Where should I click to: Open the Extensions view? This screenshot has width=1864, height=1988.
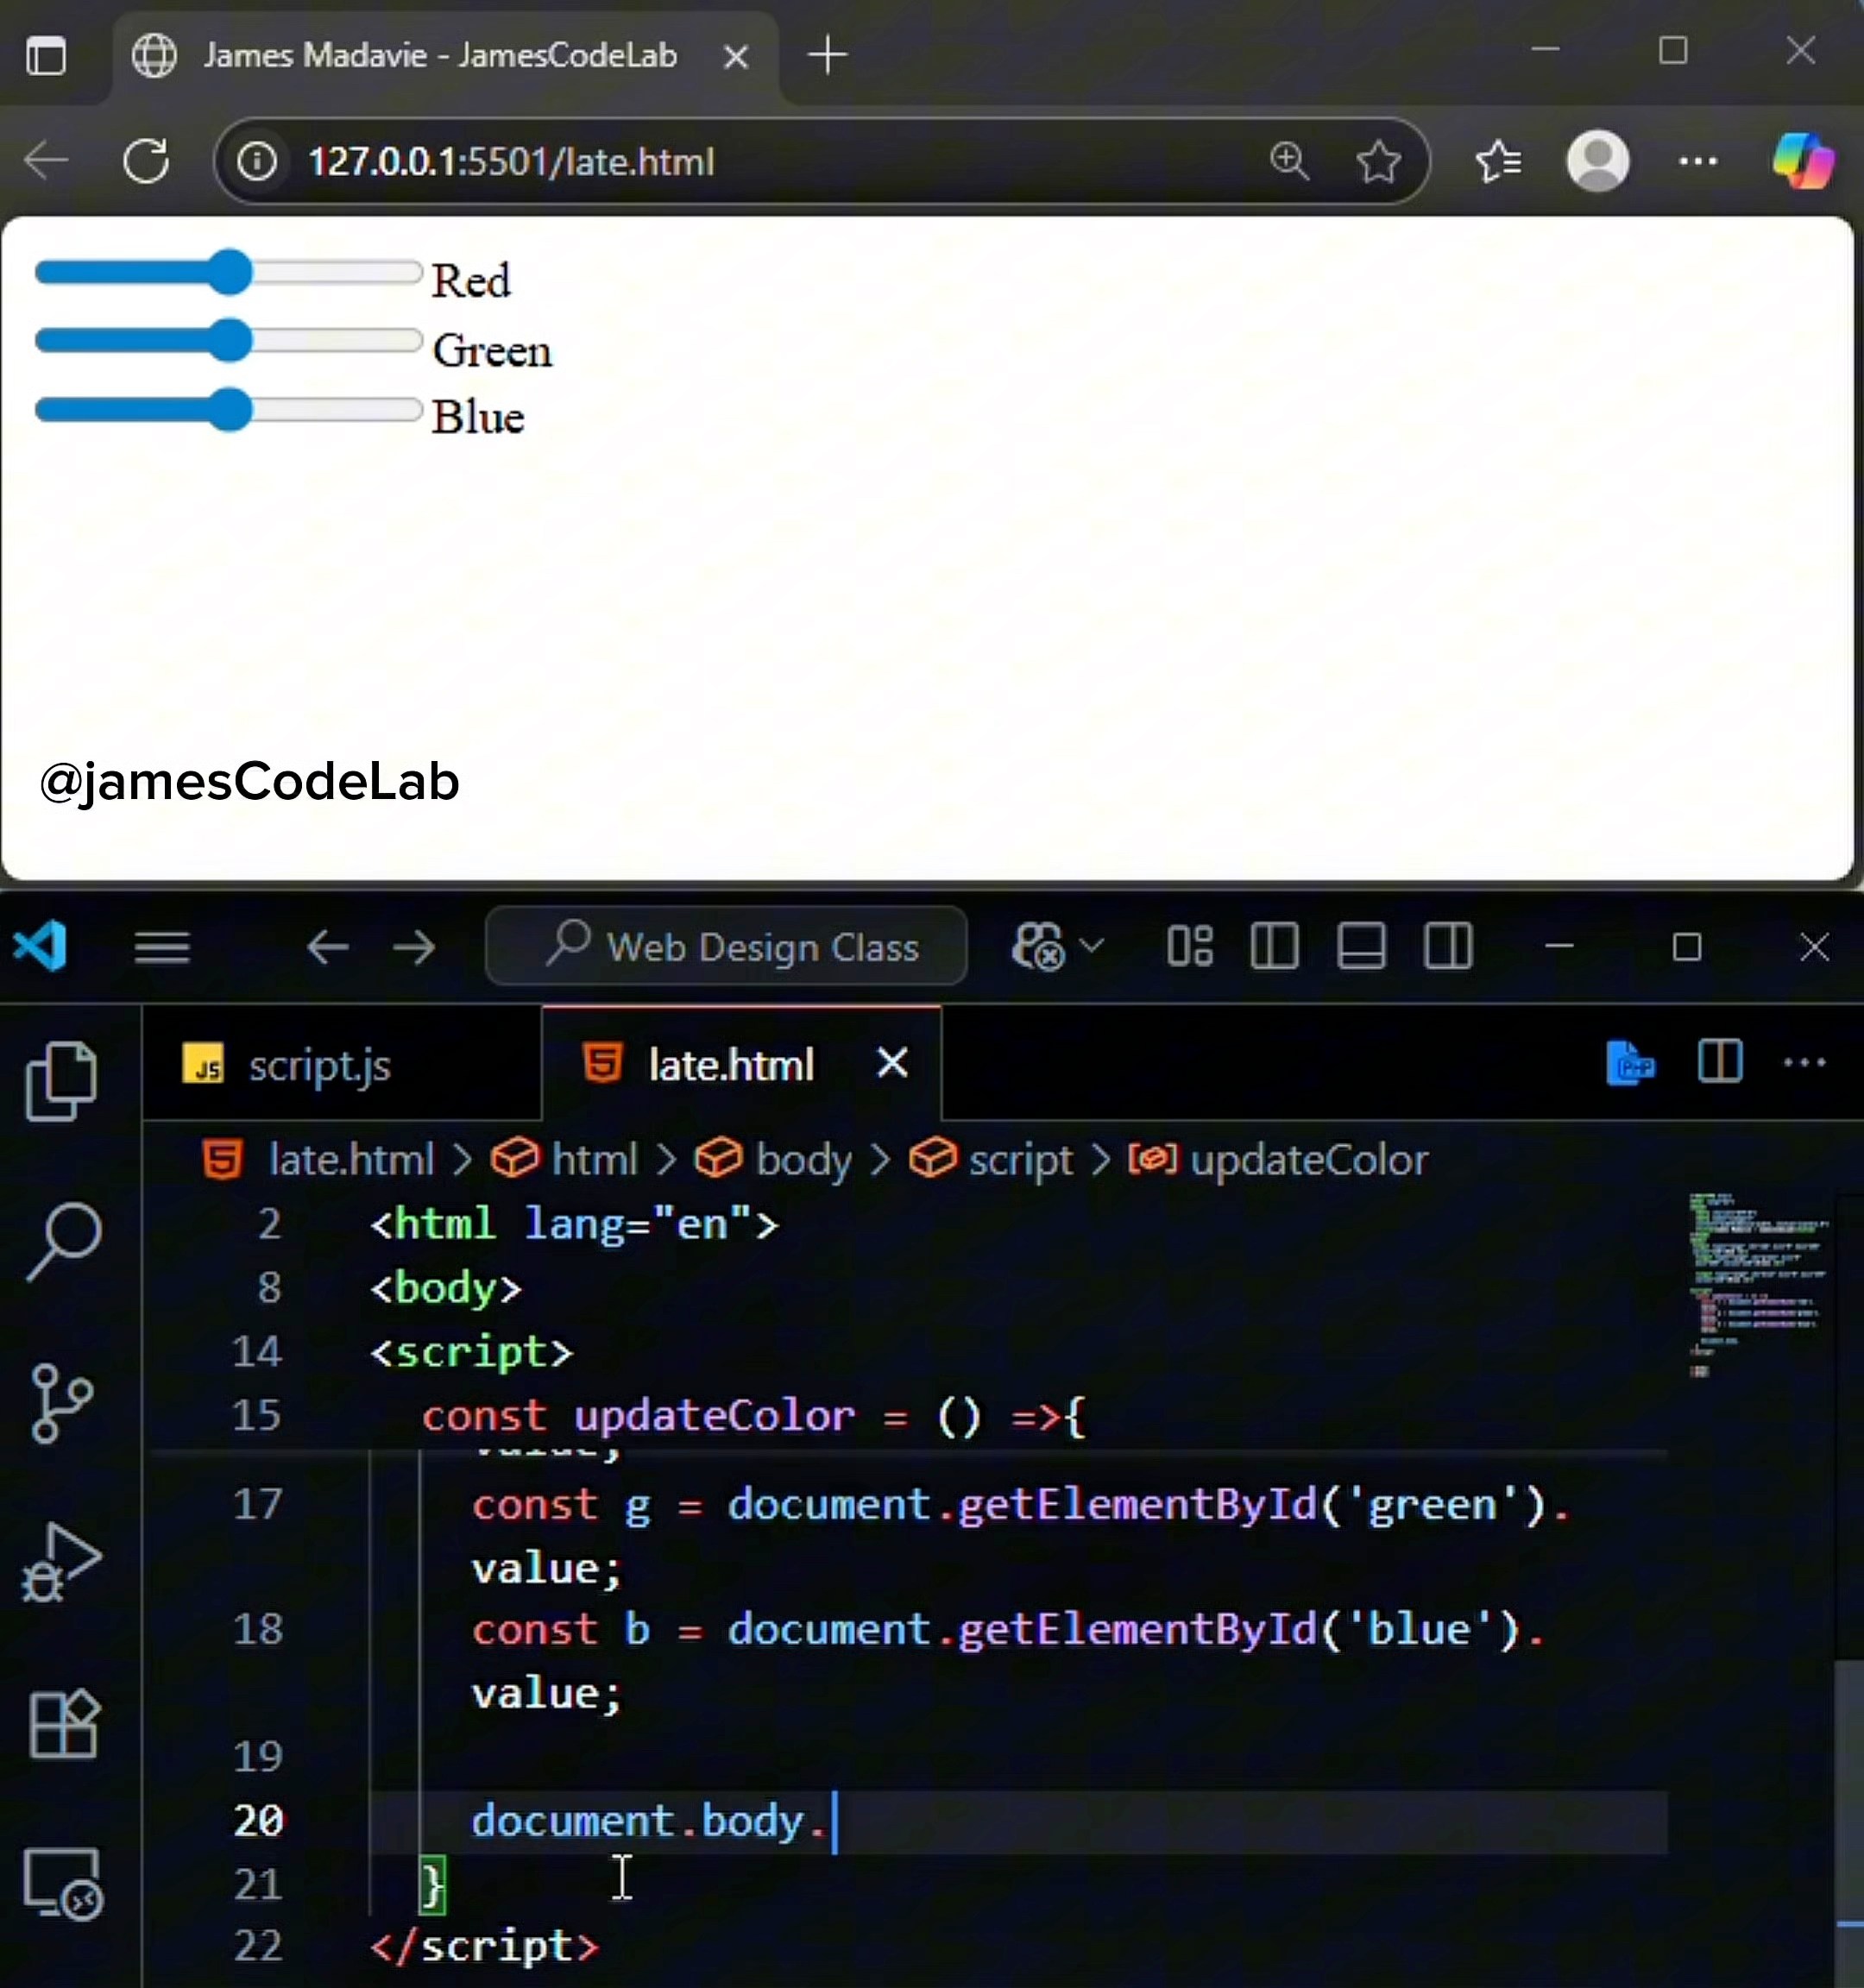coord(64,1722)
